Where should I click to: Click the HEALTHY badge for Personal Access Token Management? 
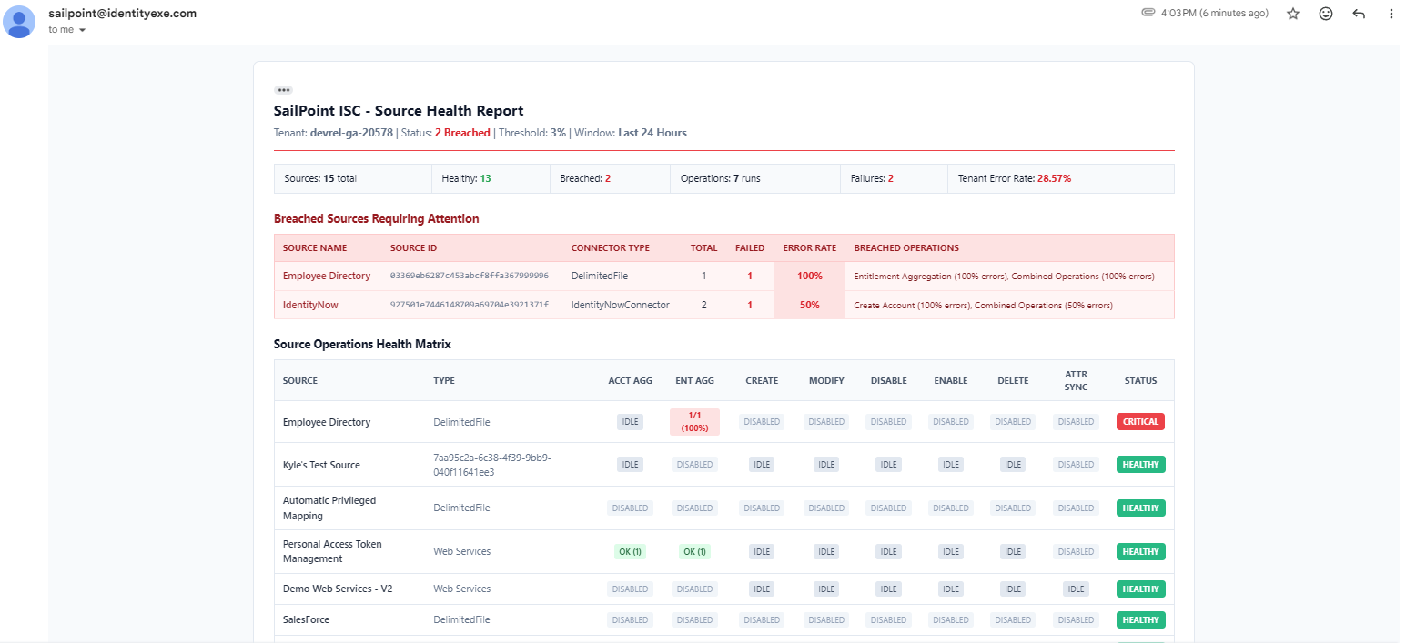(1141, 551)
